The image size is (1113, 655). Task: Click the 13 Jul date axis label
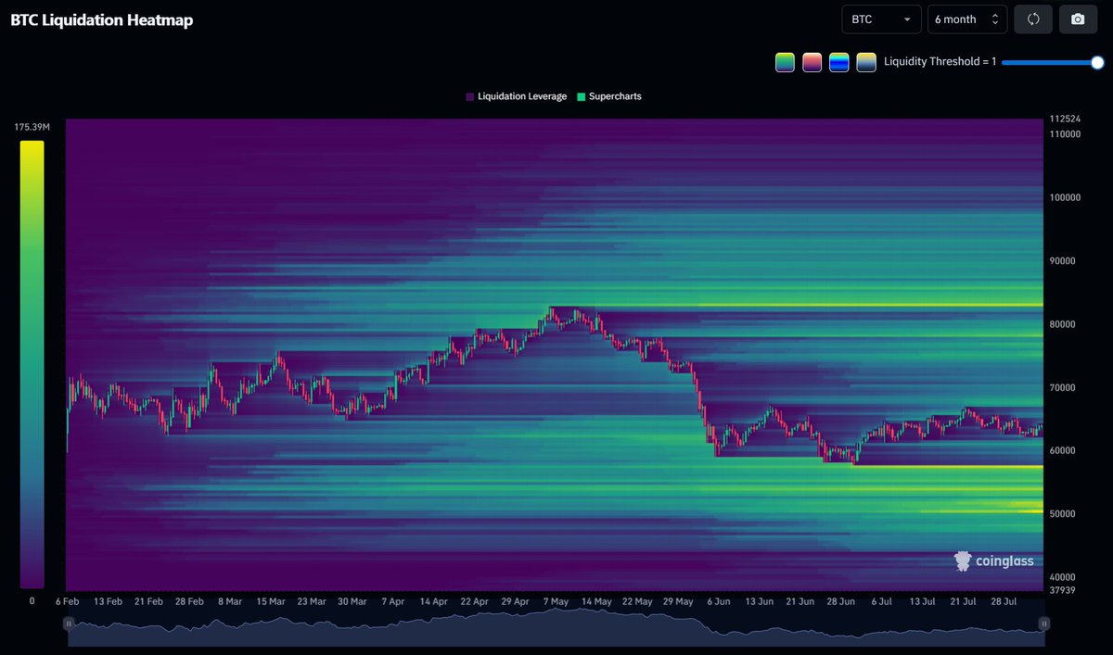[x=921, y=601]
